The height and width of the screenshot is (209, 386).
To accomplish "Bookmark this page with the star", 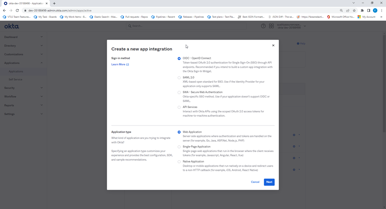I will tap(354, 10).
